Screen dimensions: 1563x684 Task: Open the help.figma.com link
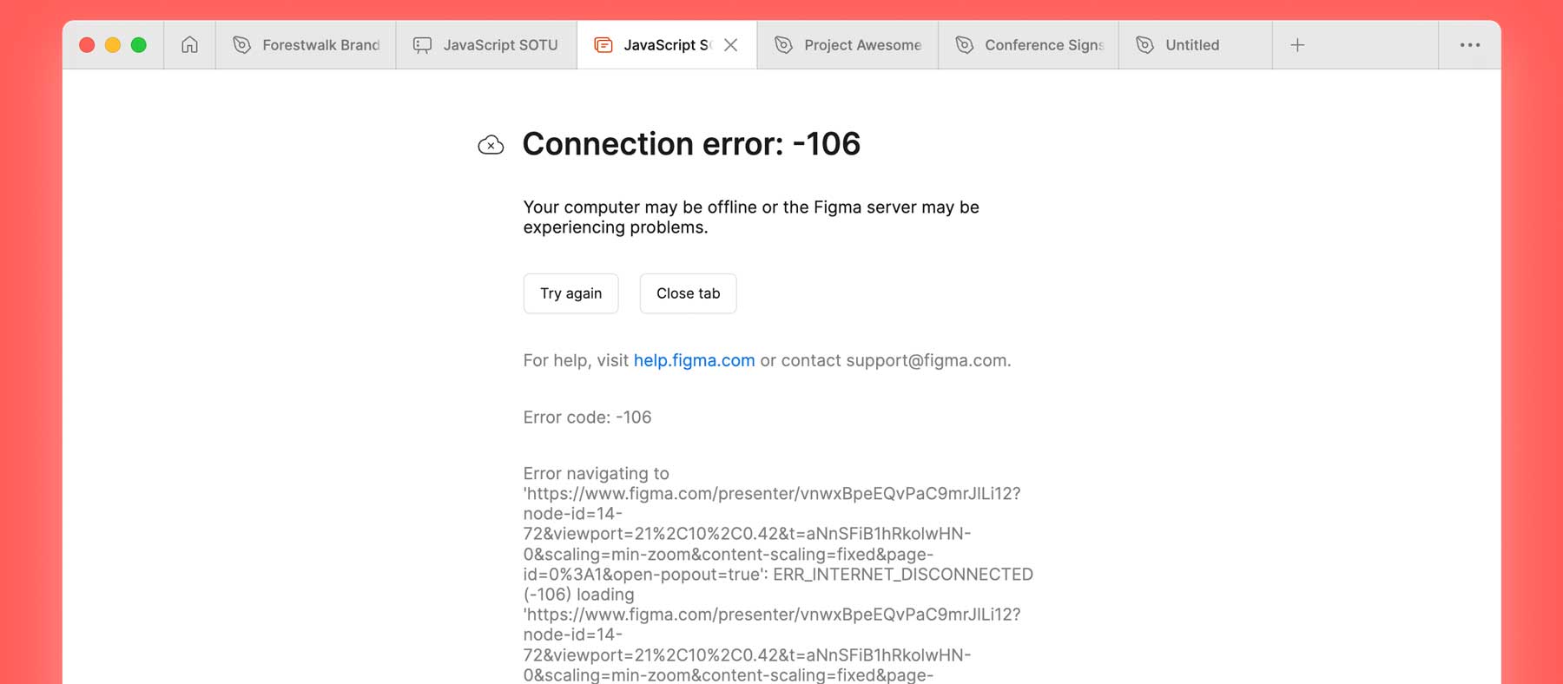[x=694, y=360]
